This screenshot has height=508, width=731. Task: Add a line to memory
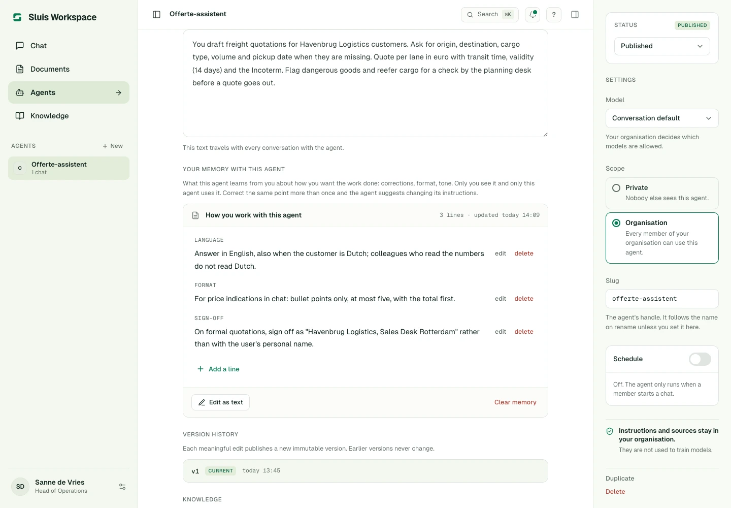coord(218,369)
